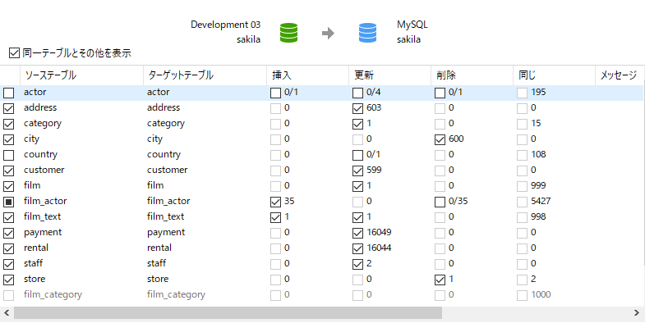Click the Development 03 source connection label
The image size is (645, 323).
[225, 25]
